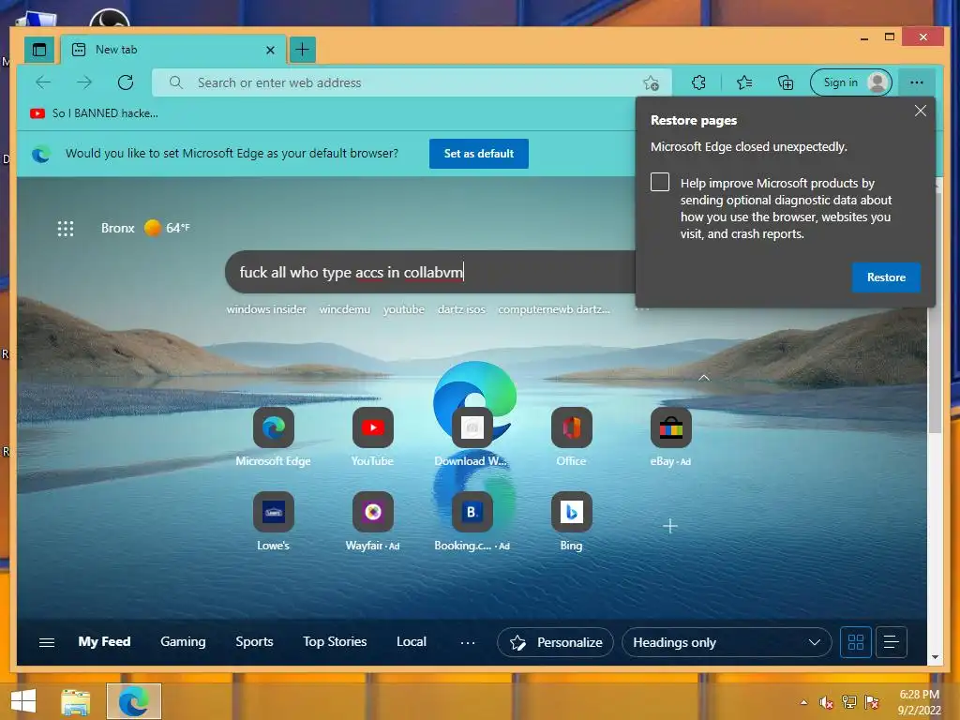
Task: Open the feed hamburger menu
Action: 47,642
